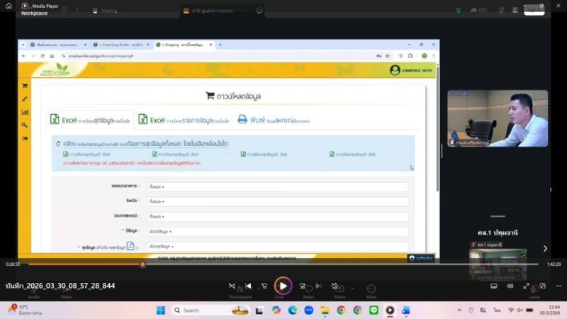The height and width of the screenshot is (319, 567).
Task: Click the user profile avatar icon
Action: 395,70
